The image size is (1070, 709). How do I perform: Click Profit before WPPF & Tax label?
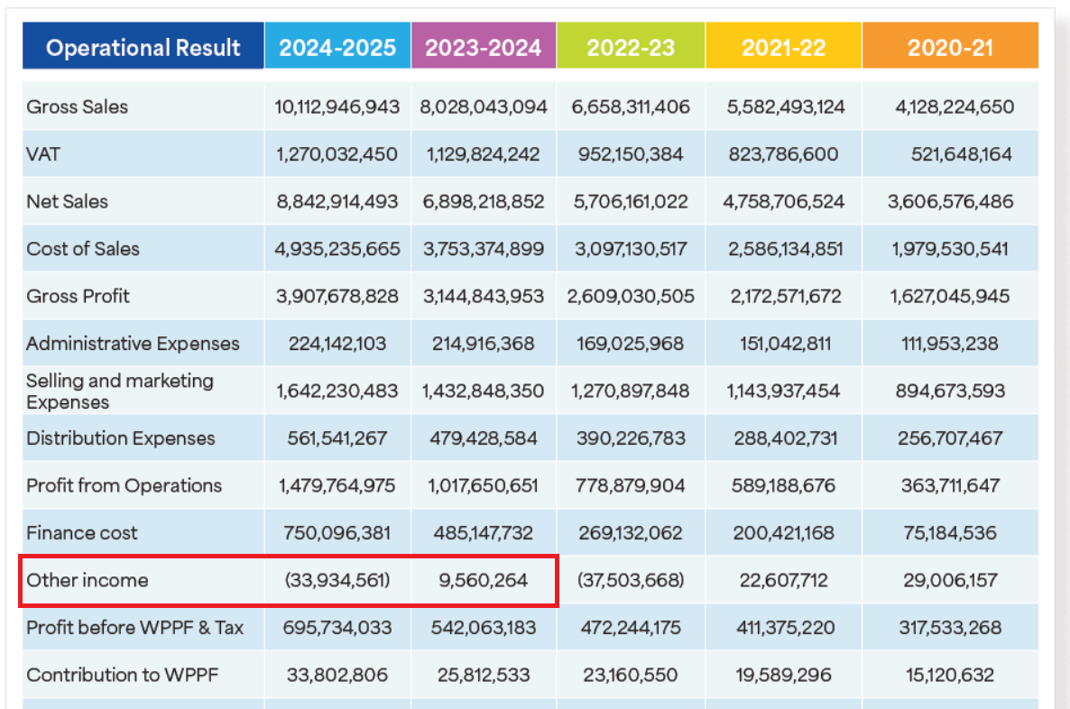pyautogui.click(x=134, y=627)
